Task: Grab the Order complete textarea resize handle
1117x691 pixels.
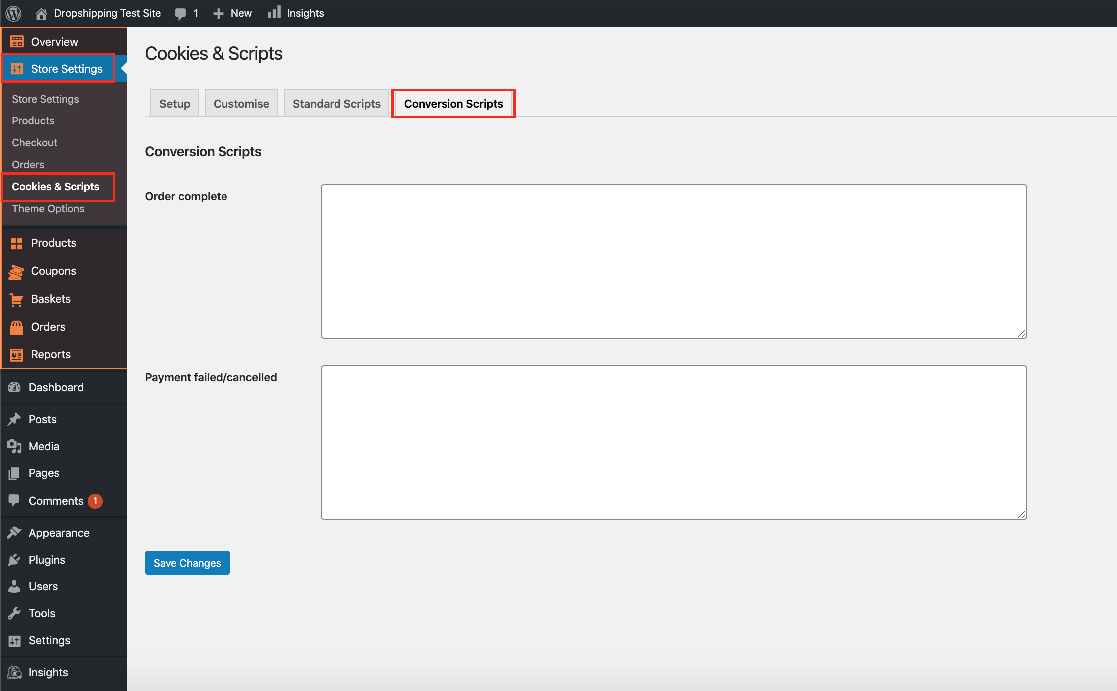Action: click(x=1021, y=333)
